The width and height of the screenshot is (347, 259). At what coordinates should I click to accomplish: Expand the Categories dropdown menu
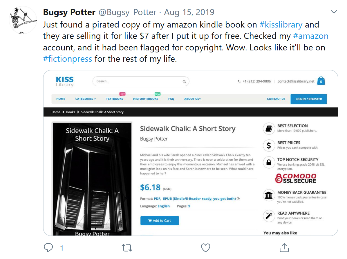[x=85, y=99]
